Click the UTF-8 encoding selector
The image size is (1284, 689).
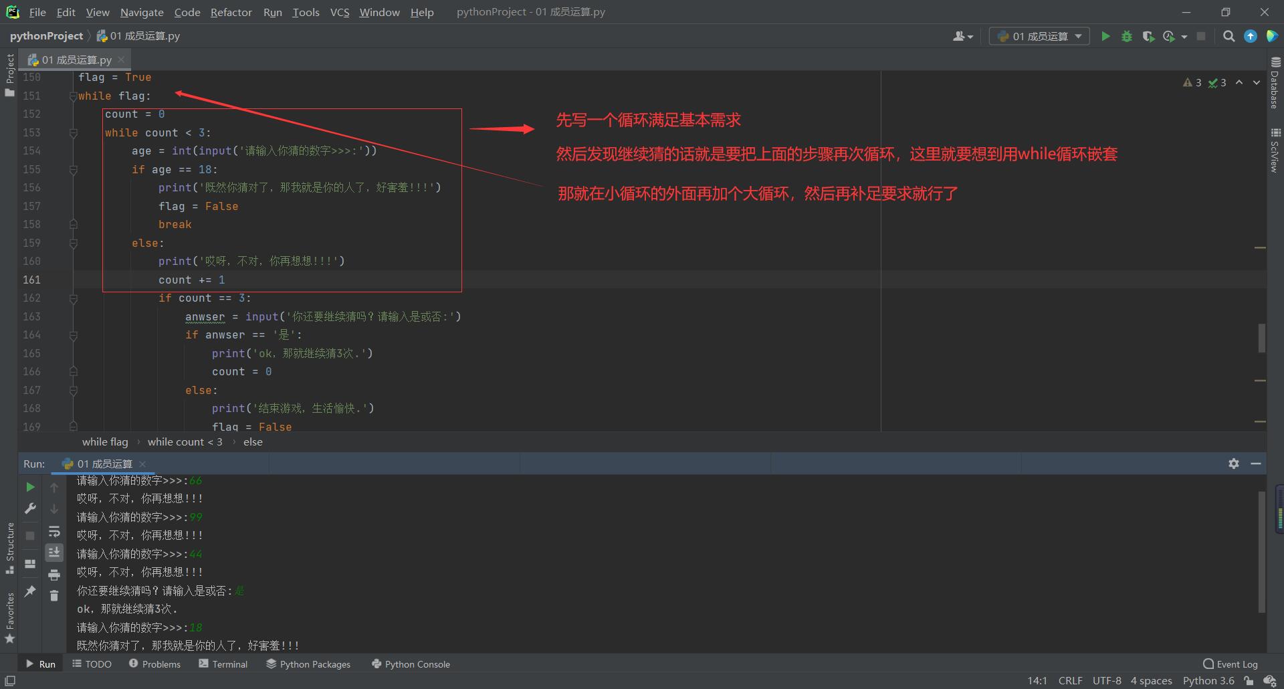(1107, 680)
